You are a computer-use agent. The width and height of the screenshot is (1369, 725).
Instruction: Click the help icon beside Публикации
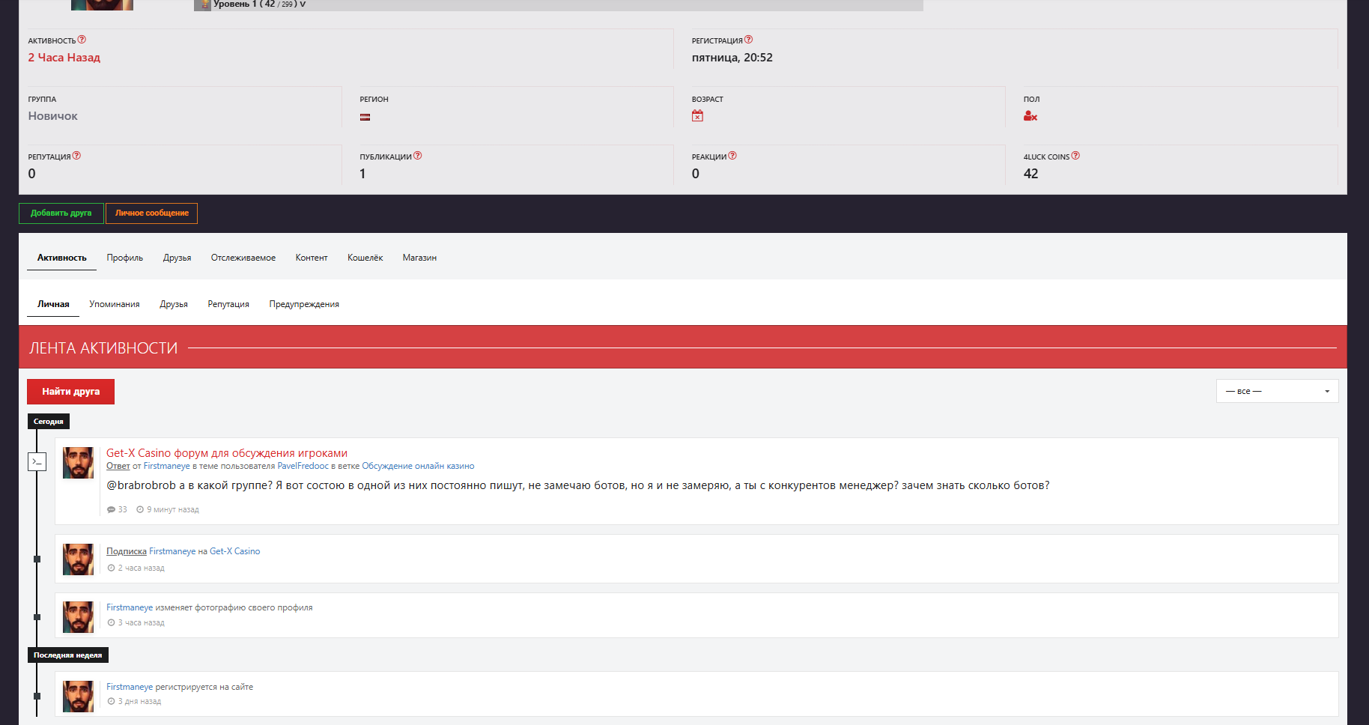(418, 156)
